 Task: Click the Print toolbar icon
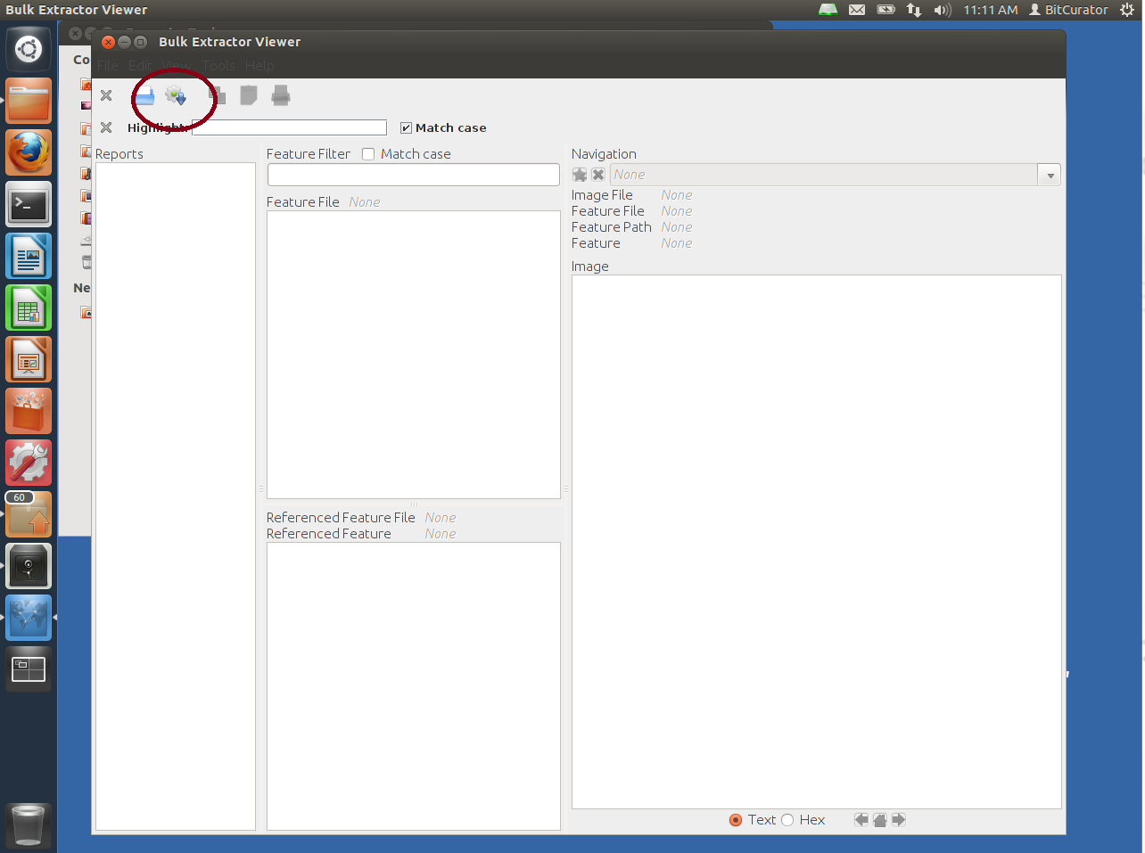(281, 95)
